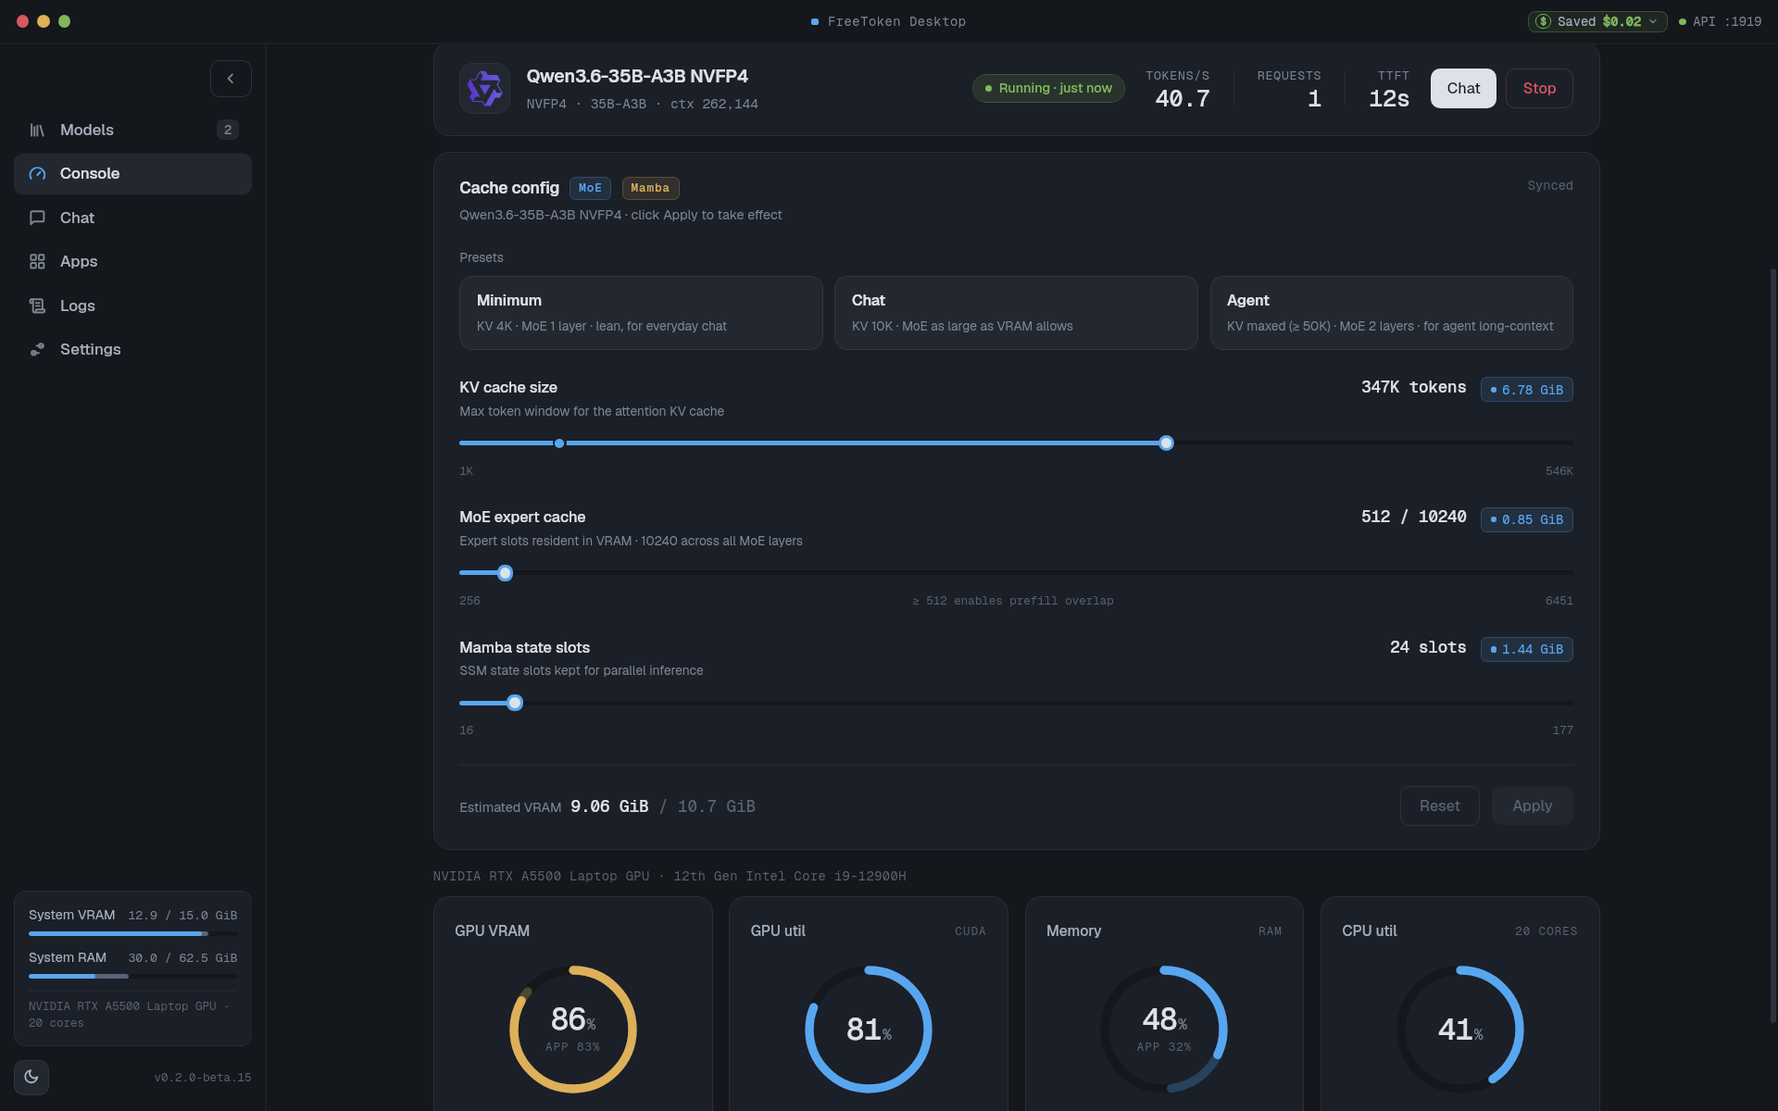Click the FreeToken Desktop window title
The width and height of the screenshot is (1778, 1111).
click(896, 21)
